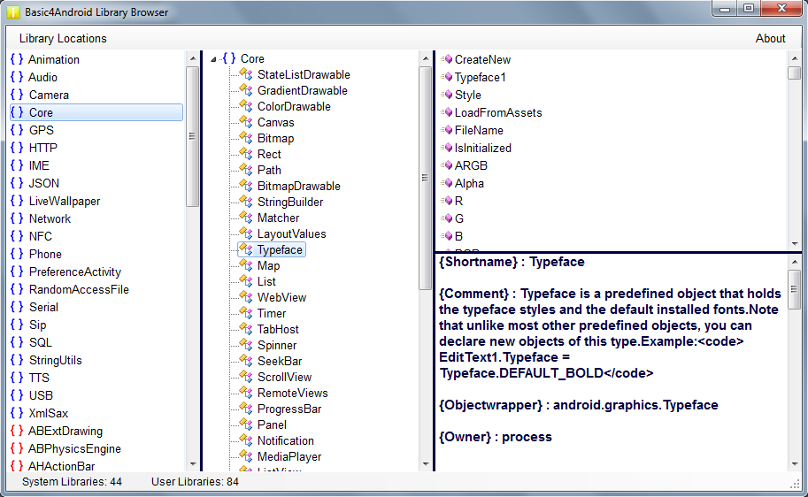Click the GPS library braces icon

(17, 130)
